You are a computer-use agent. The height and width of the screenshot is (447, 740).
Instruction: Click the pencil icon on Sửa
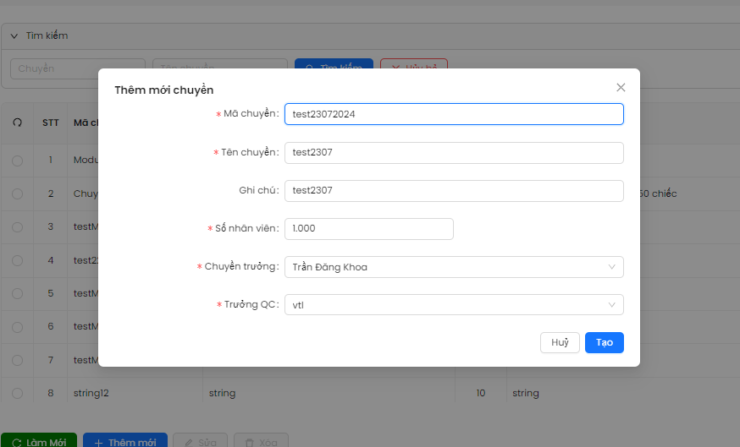[x=188, y=443]
